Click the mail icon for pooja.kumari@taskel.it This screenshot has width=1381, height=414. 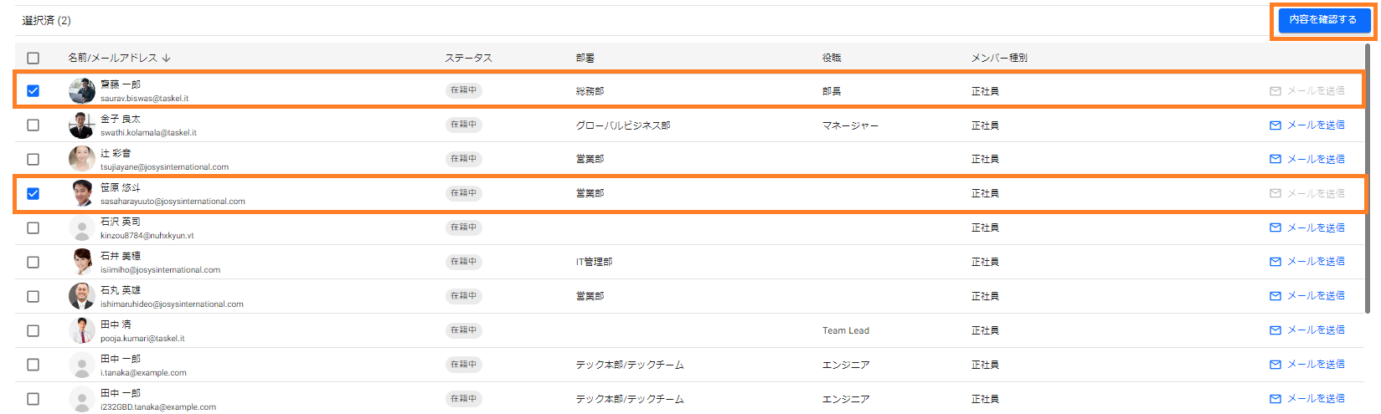tap(1275, 330)
